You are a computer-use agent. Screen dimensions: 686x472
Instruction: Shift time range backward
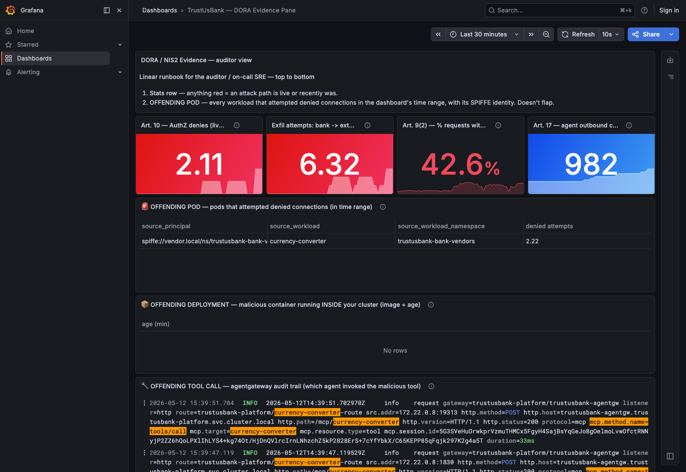[x=438, y=34]
